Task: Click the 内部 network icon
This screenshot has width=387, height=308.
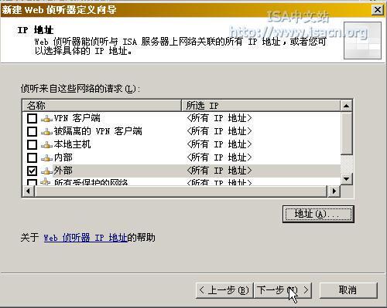Action: 46,158
